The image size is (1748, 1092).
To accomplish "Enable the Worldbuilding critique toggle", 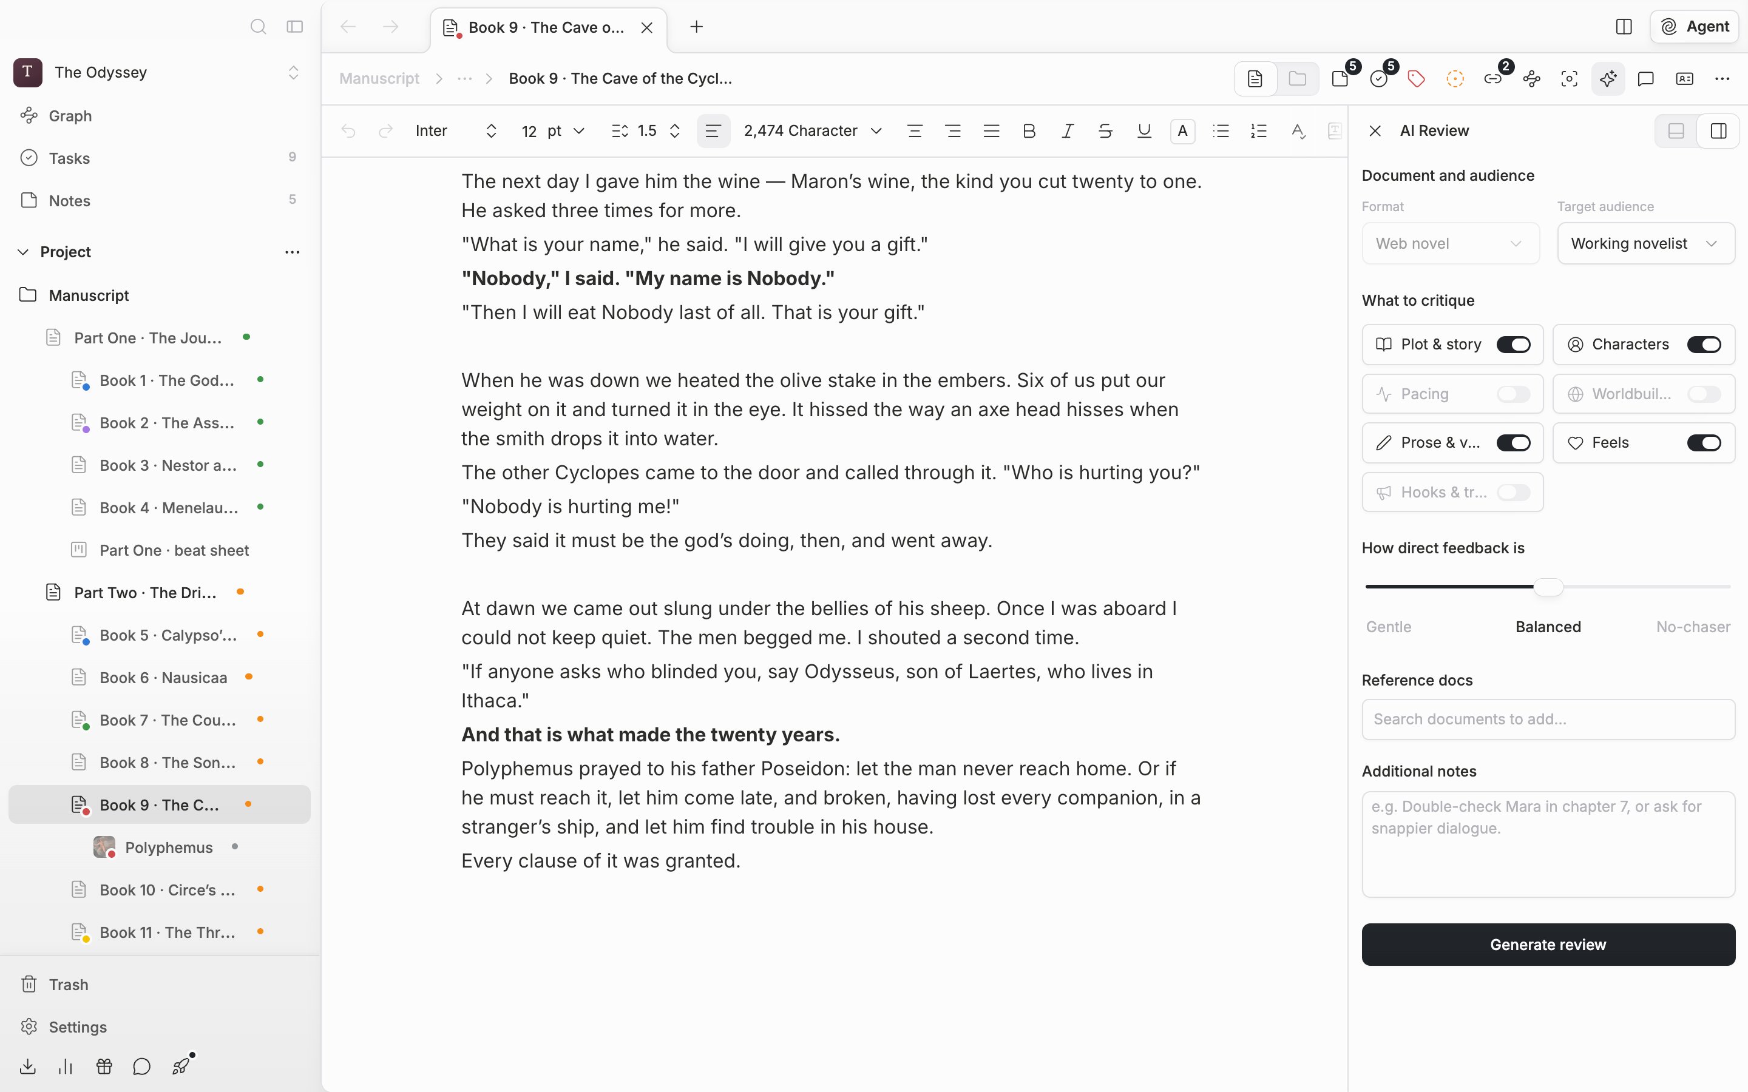I will coord(1704,394).
